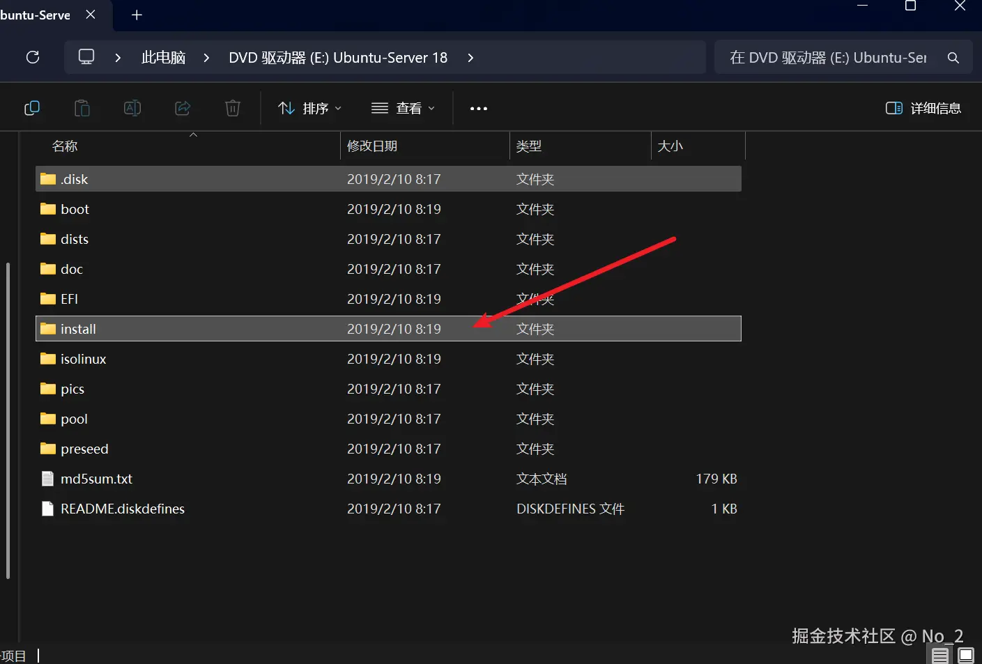Maximize the File Explorer window

(910, 6)
